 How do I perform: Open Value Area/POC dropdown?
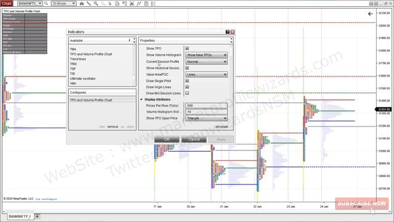(x=207, y=75)
